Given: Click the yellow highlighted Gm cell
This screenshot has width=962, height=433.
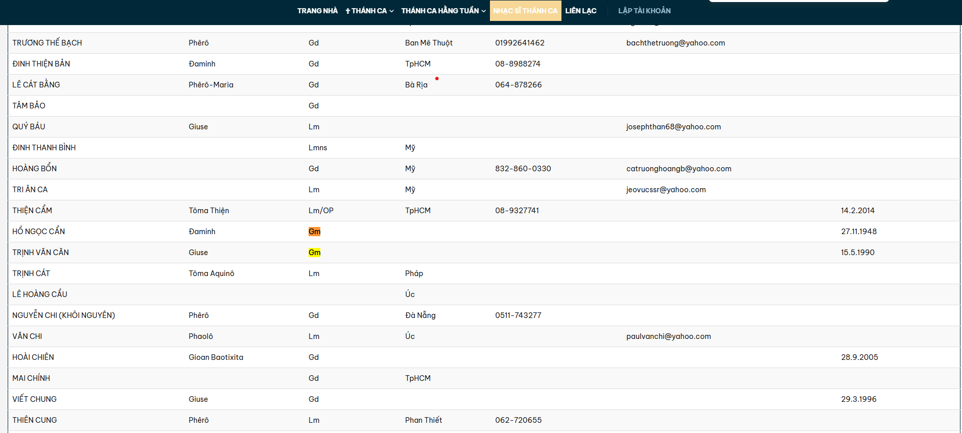Looking at the screenshot, I should 314,253.
